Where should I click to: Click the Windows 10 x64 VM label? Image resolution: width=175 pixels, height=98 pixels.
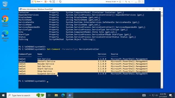(111, 2)
